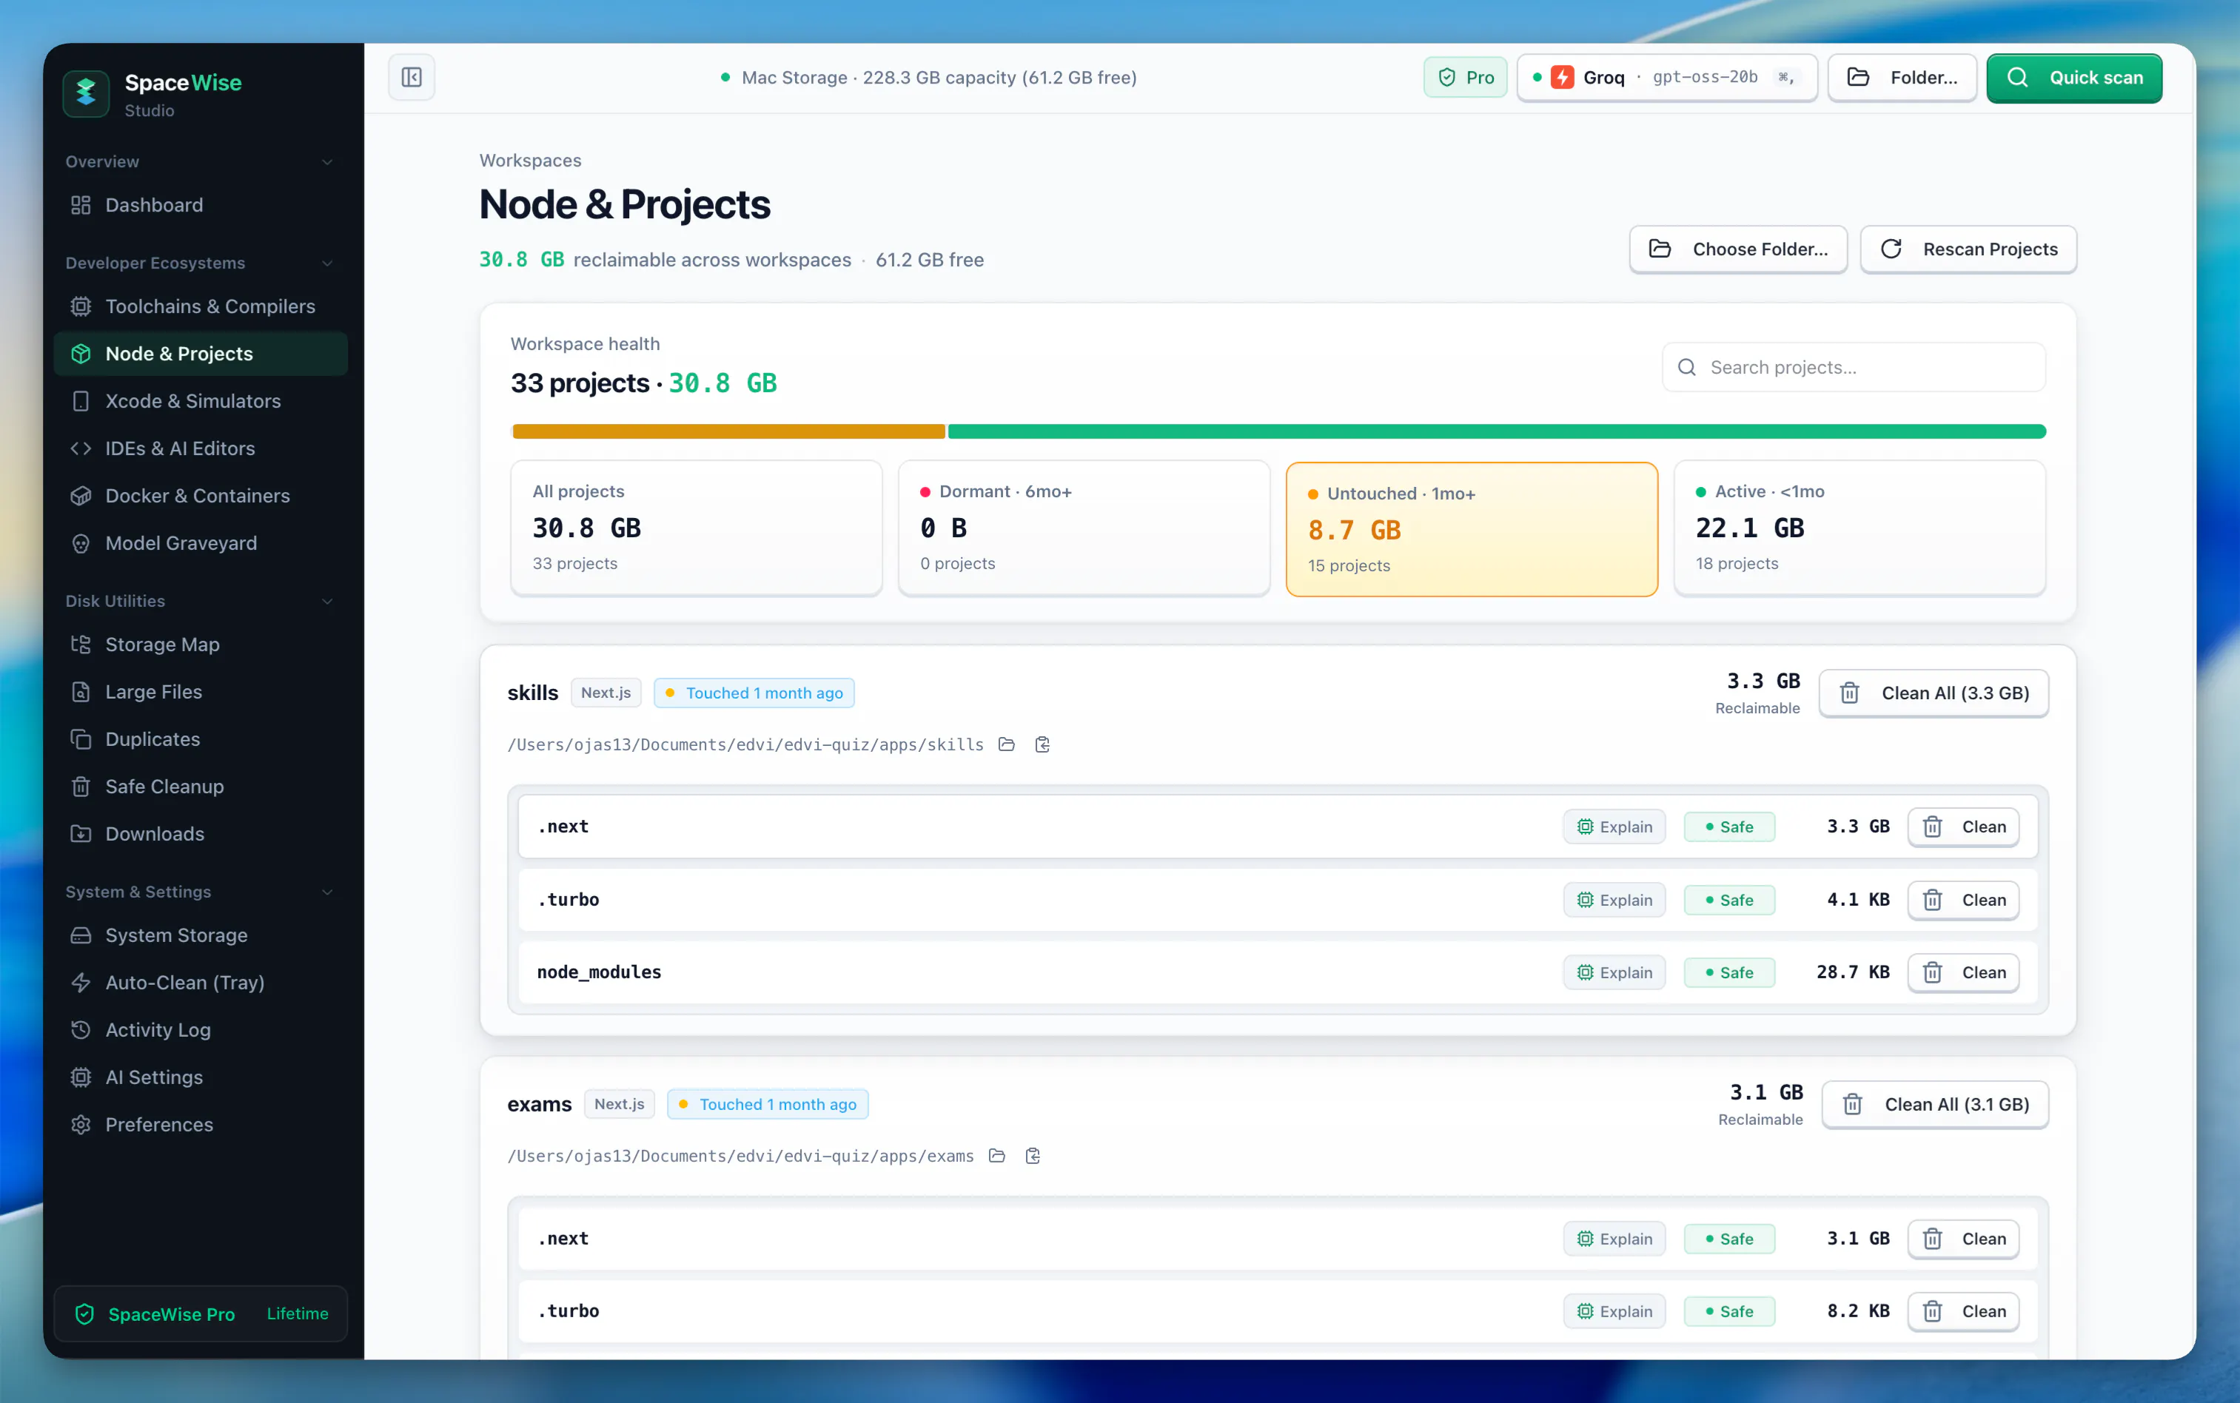The height and width of the screenshot is (1403, 2240).
Task: Open IDEs & AI Editors page
Action: tap(201, 448)
